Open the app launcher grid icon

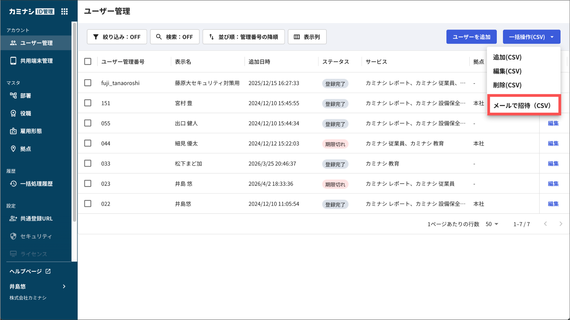click(65, 11)
